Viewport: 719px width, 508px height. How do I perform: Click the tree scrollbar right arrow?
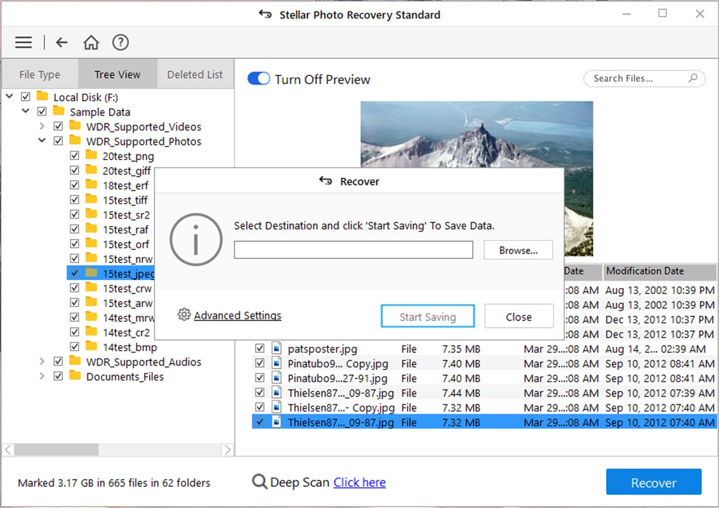(227, 450)
